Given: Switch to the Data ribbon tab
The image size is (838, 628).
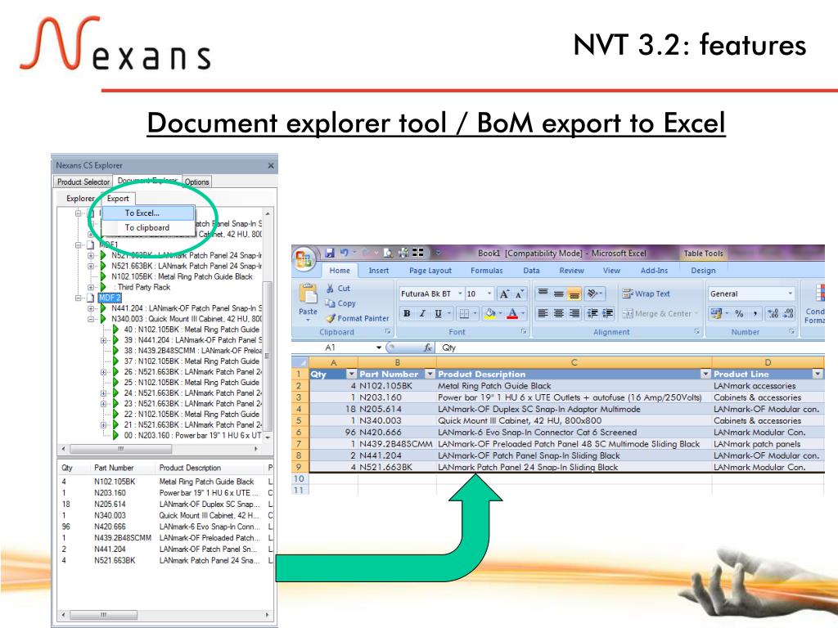Looking at the screenshot, I should 531,271.
